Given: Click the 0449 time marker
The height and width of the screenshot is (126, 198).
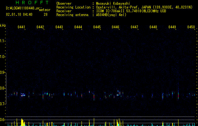Looking at the screenshot, I should click(x=172, y=27).
